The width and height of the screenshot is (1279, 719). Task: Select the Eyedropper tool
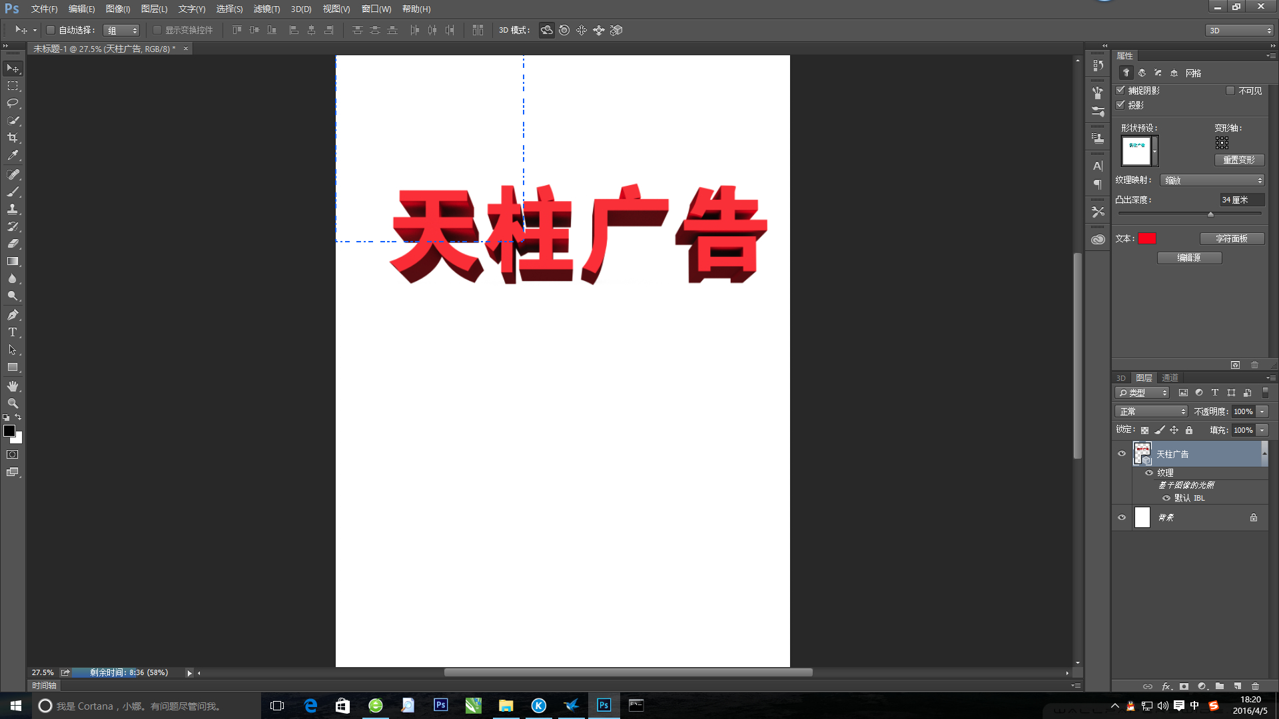tap(13, 155)
